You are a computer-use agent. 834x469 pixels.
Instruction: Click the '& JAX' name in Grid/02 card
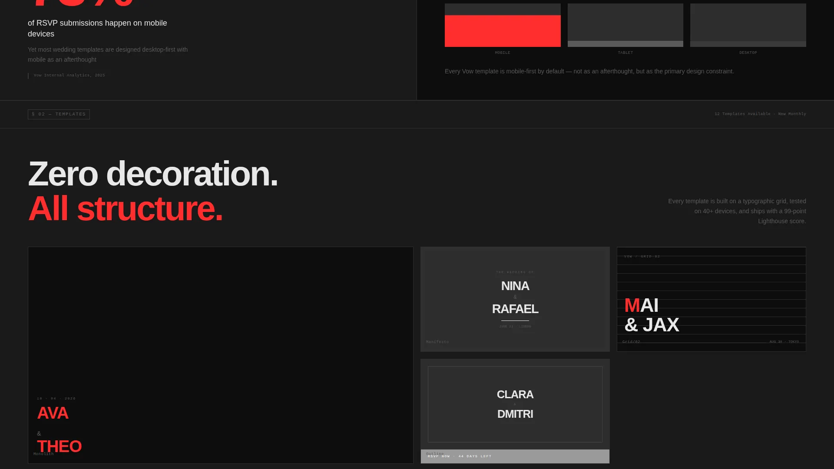click(x=652, y=325)
